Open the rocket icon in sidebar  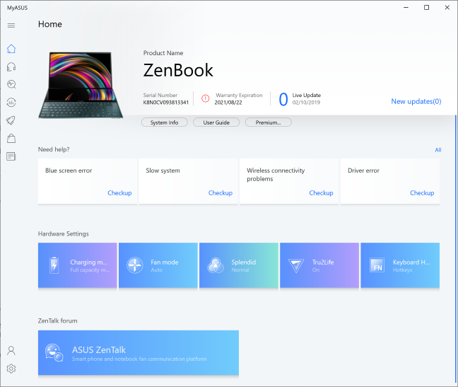[x=11, y=120]
